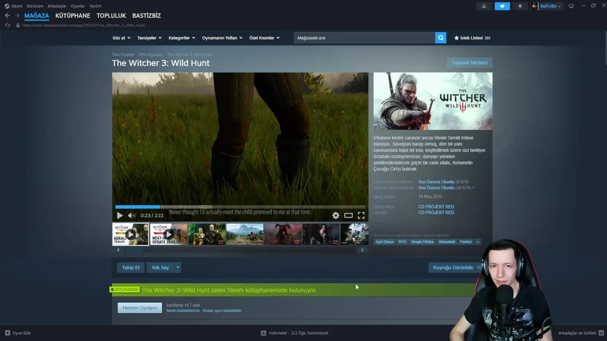Select Atmosferik tag
The image size is (607, 341).
(x=447, y=242)
